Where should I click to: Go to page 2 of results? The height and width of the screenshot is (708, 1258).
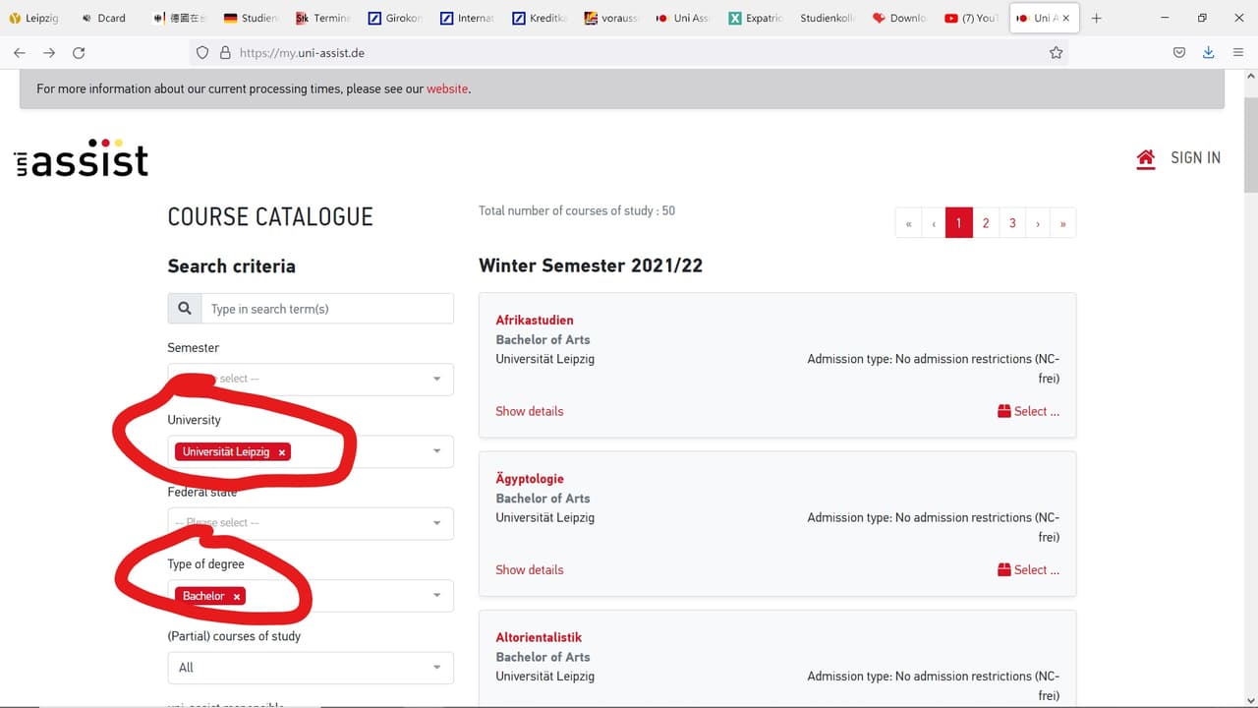[x=986, y=223]
